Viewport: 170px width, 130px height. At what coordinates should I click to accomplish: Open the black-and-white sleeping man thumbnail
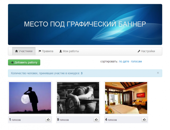coord(78,98)
